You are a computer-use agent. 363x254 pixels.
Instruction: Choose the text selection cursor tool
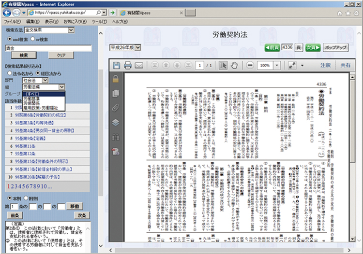point(223,65)
